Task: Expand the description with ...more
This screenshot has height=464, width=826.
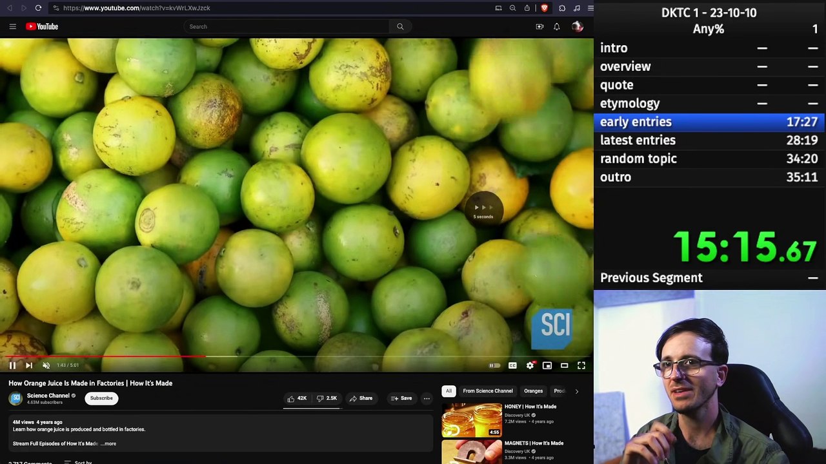Action: (108, 444)
